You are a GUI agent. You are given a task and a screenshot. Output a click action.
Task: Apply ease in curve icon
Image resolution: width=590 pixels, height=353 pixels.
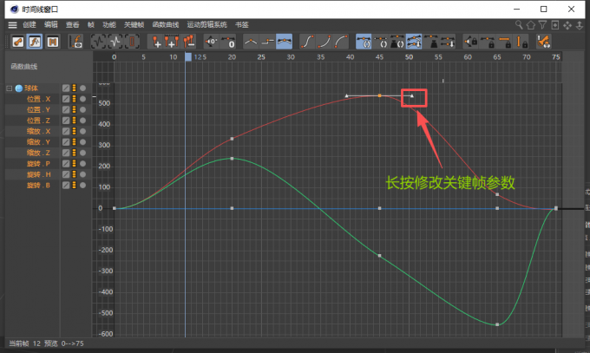pyautogui.click(x=324, y=42)
